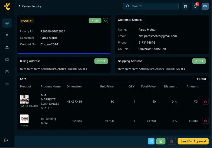Open the user profile sidebar icon
Image resolution: width=212 pixels, height=148 pixels.
click(7, 35)
